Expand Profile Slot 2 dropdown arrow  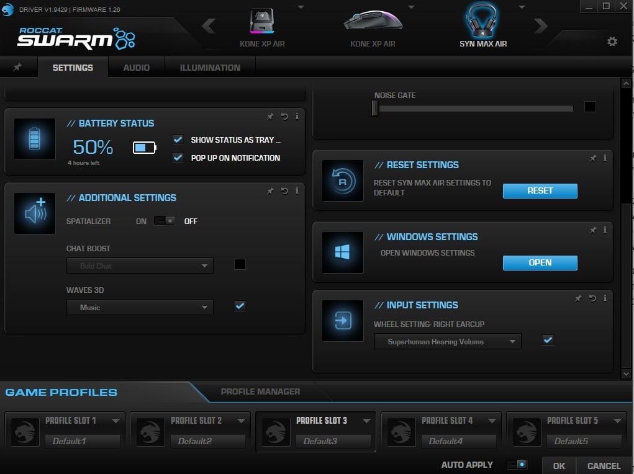(242, 421)
